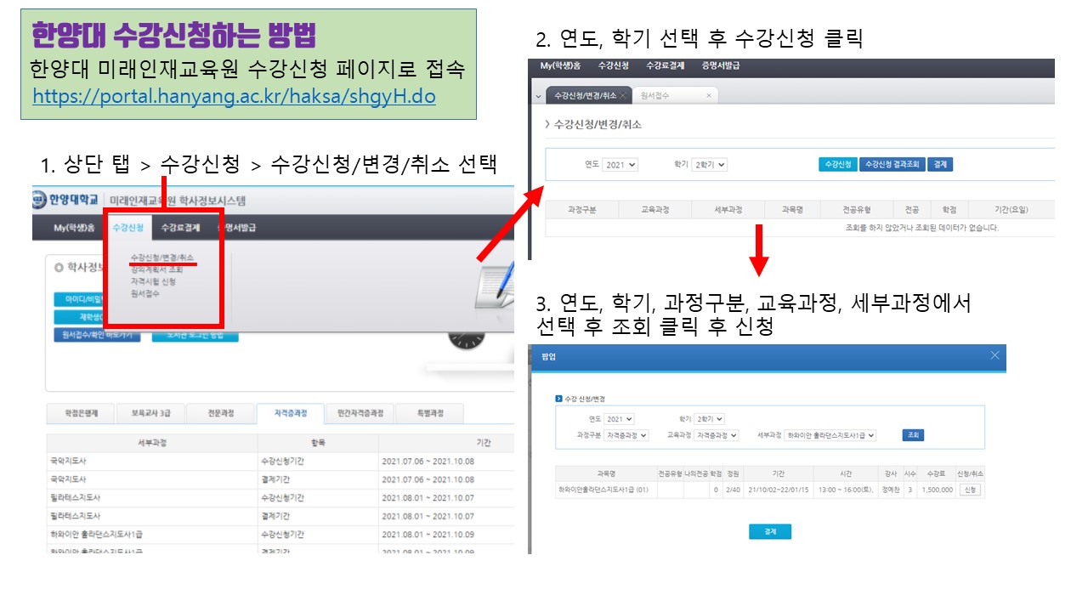The image size is (1088, 612).
Task: Click the 기간(요일) column header
Action: 1011,209
